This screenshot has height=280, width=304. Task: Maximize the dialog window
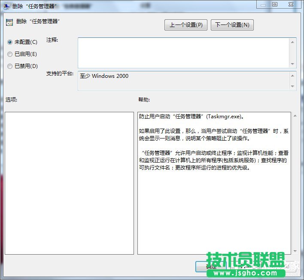click(x=275, y=4)
